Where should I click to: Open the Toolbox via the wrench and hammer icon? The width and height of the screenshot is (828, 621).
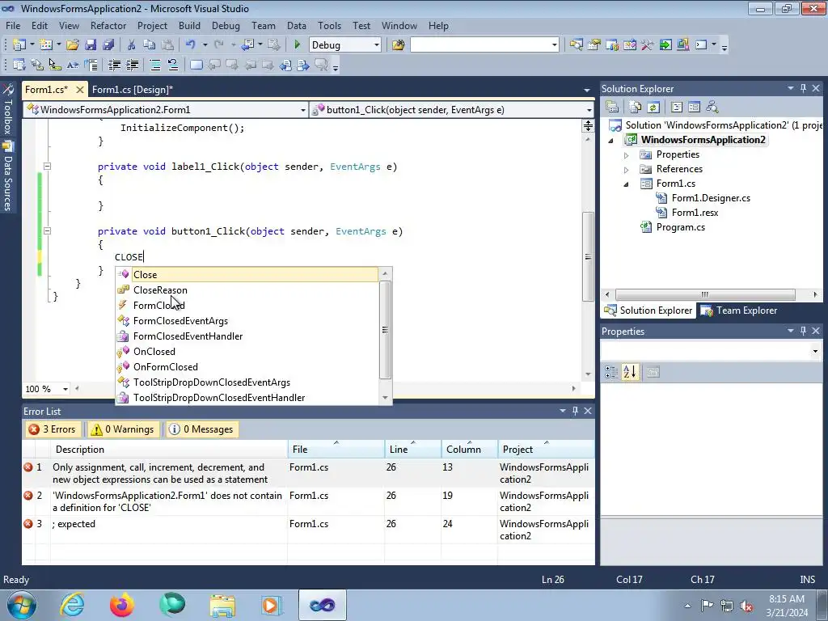(648, 45)
